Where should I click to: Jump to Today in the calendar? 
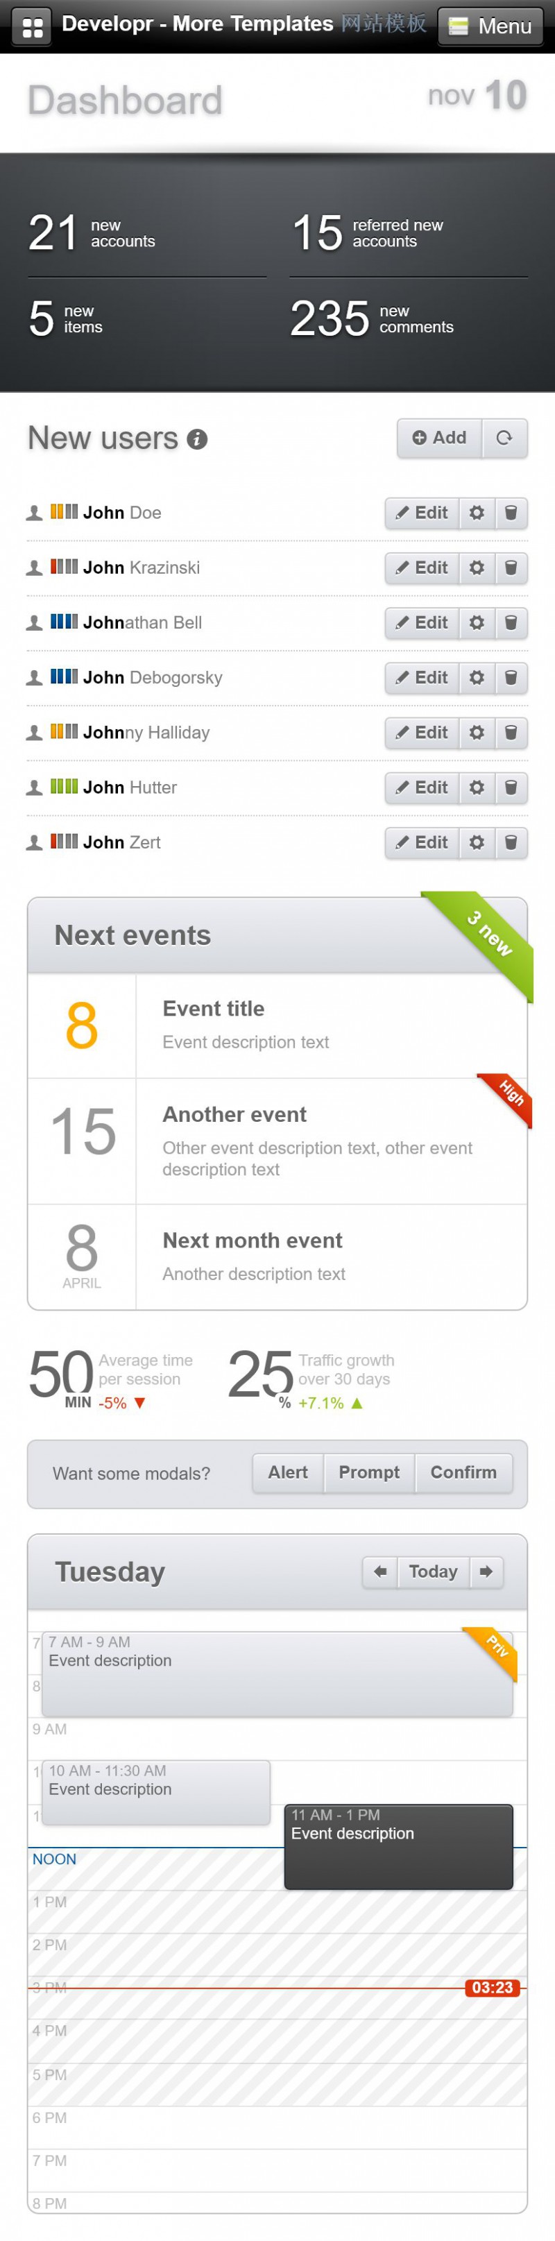coord(433,1571)
